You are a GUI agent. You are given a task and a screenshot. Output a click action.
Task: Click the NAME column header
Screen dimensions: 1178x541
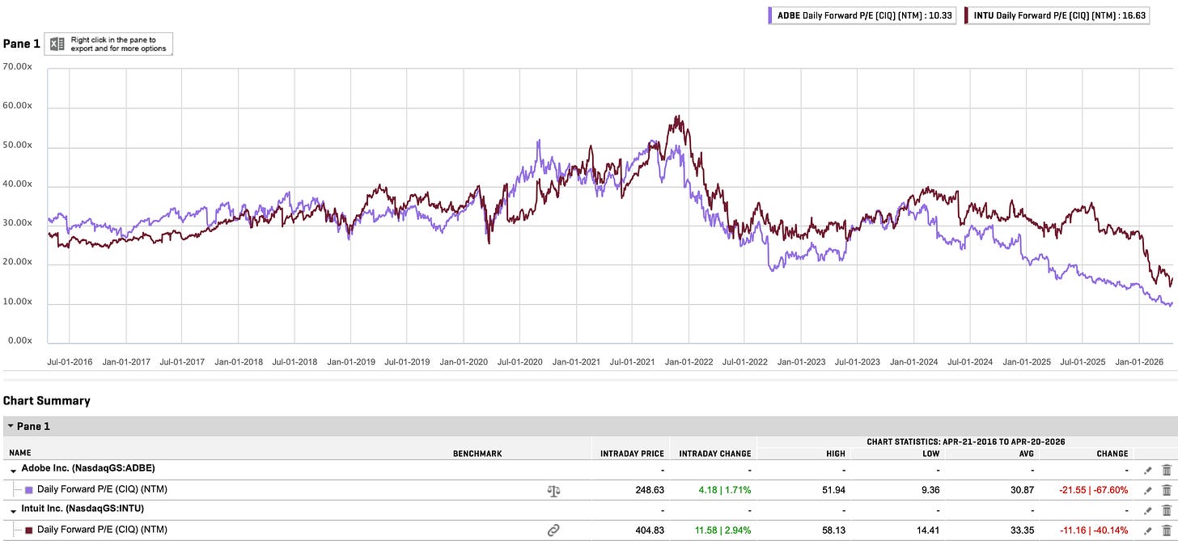tap(20, 454)
